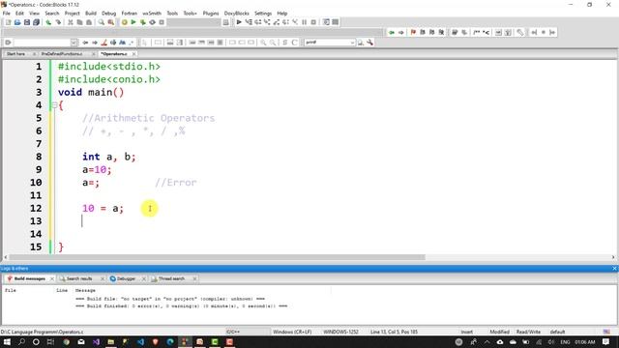Image resolution: width=619 pixels, height=348 pixels.
Task: Paste from clipboard via toolbar icon
Action: coord(89,22)
